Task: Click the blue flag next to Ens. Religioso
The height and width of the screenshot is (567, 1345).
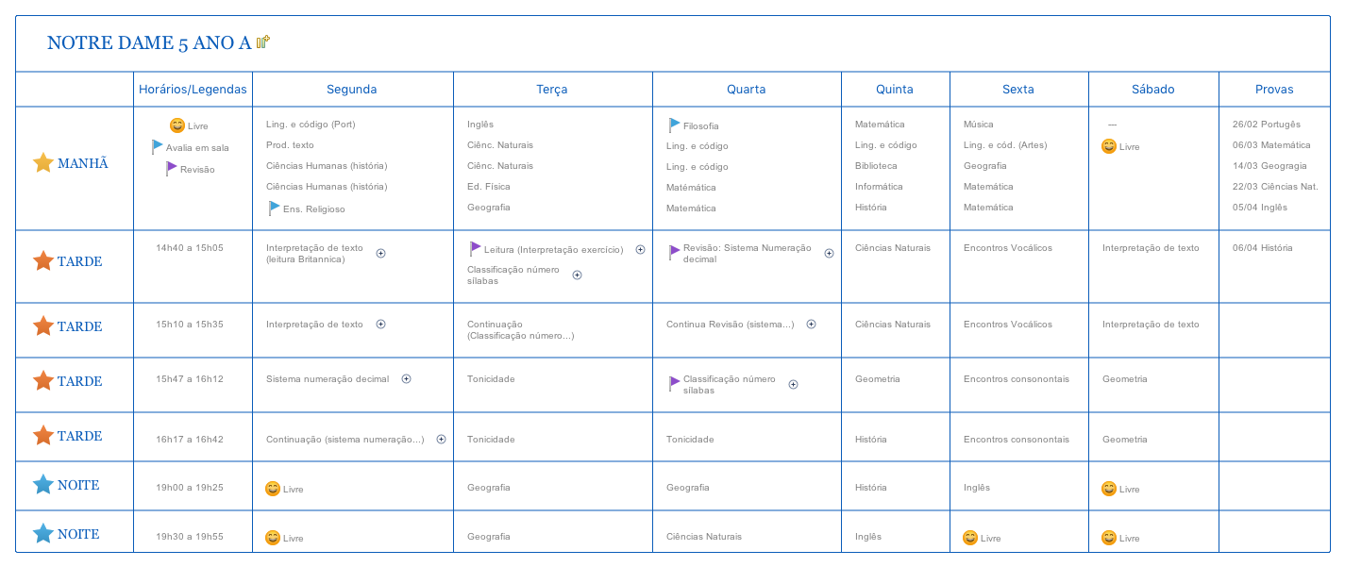Action: [274, 208]
